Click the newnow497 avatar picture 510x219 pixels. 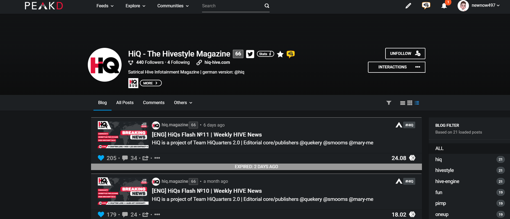click(463, 6)
